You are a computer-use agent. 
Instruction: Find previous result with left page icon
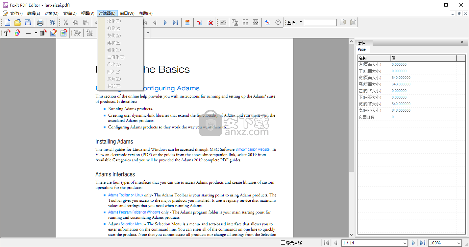(343, 22)
